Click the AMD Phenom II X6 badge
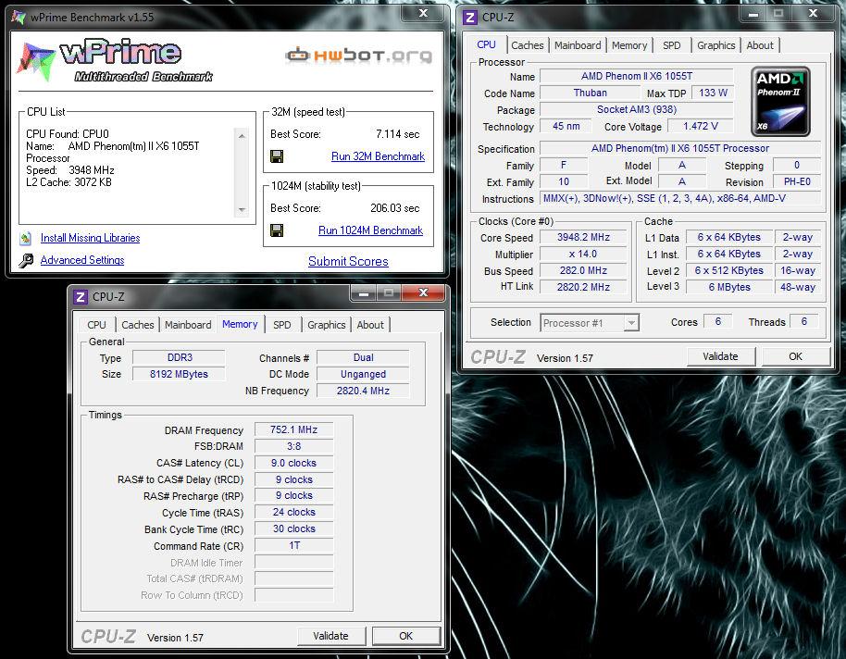The image size is (846, 659). (780, 101)
